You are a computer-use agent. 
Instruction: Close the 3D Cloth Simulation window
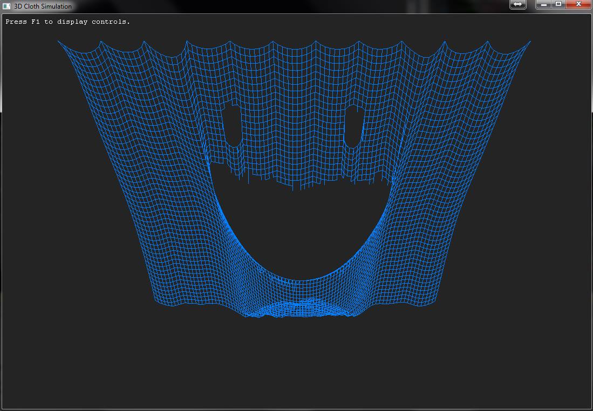click(x=578, y=4)
